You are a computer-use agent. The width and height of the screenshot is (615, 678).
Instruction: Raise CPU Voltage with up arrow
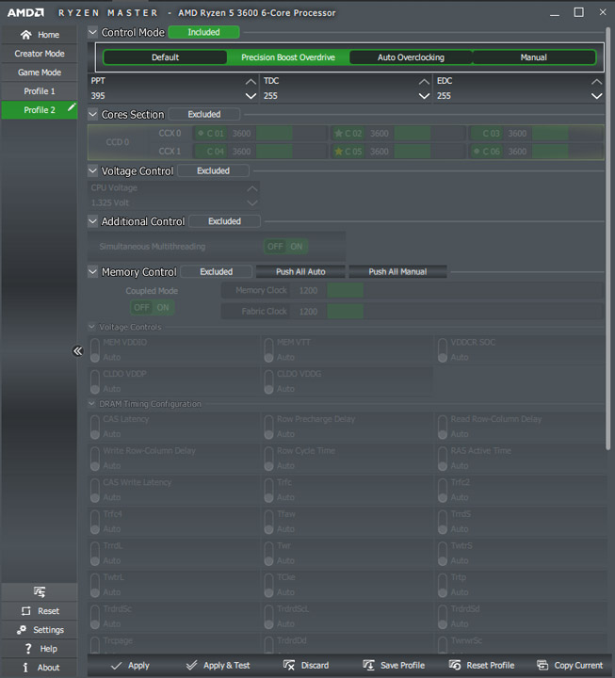point(252,188)
